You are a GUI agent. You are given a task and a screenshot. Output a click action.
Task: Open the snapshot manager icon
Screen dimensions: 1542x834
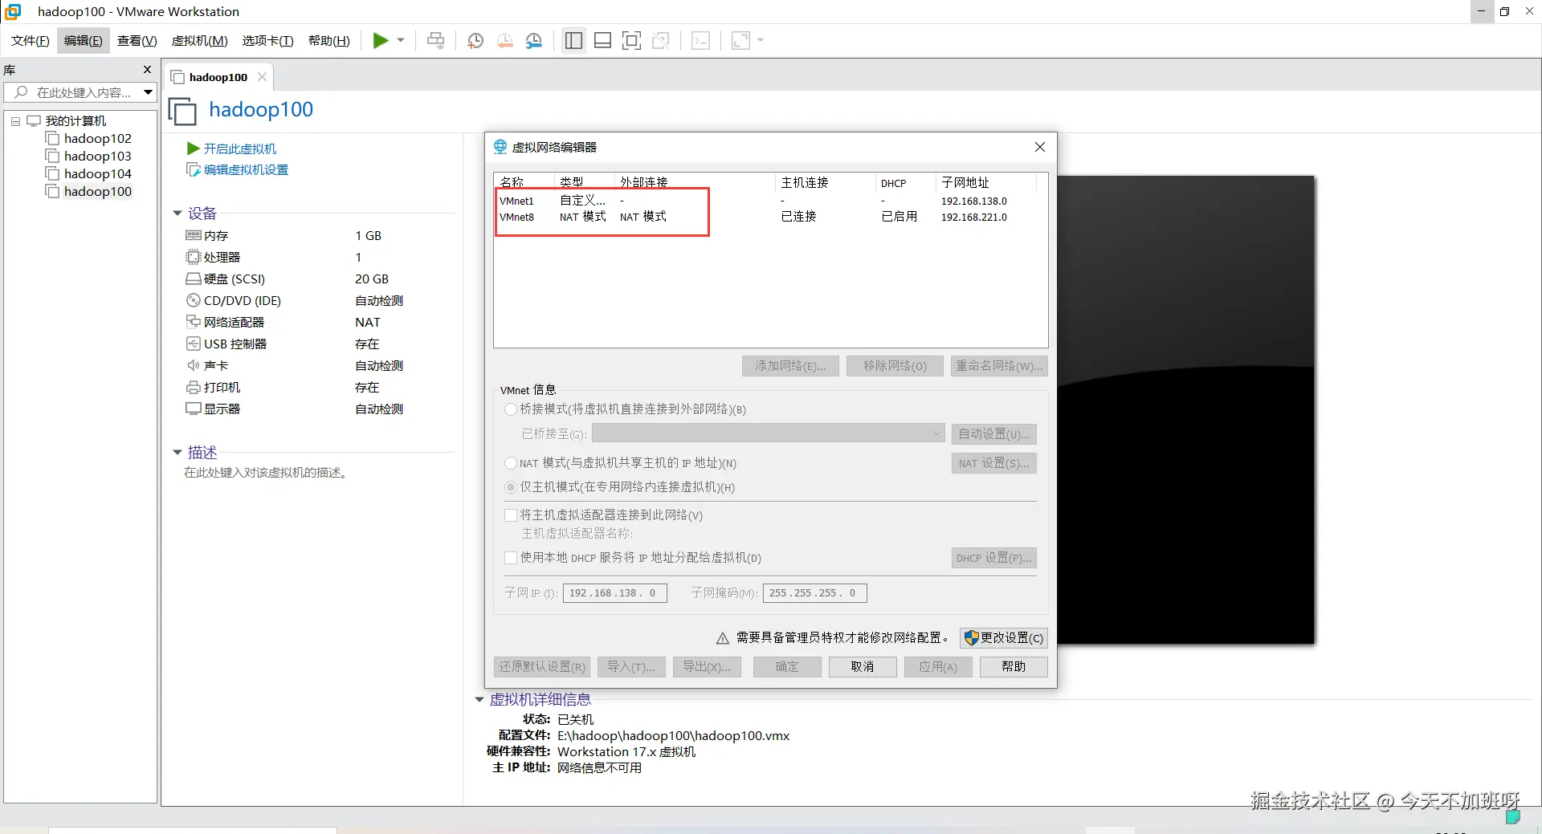point(534,40)
